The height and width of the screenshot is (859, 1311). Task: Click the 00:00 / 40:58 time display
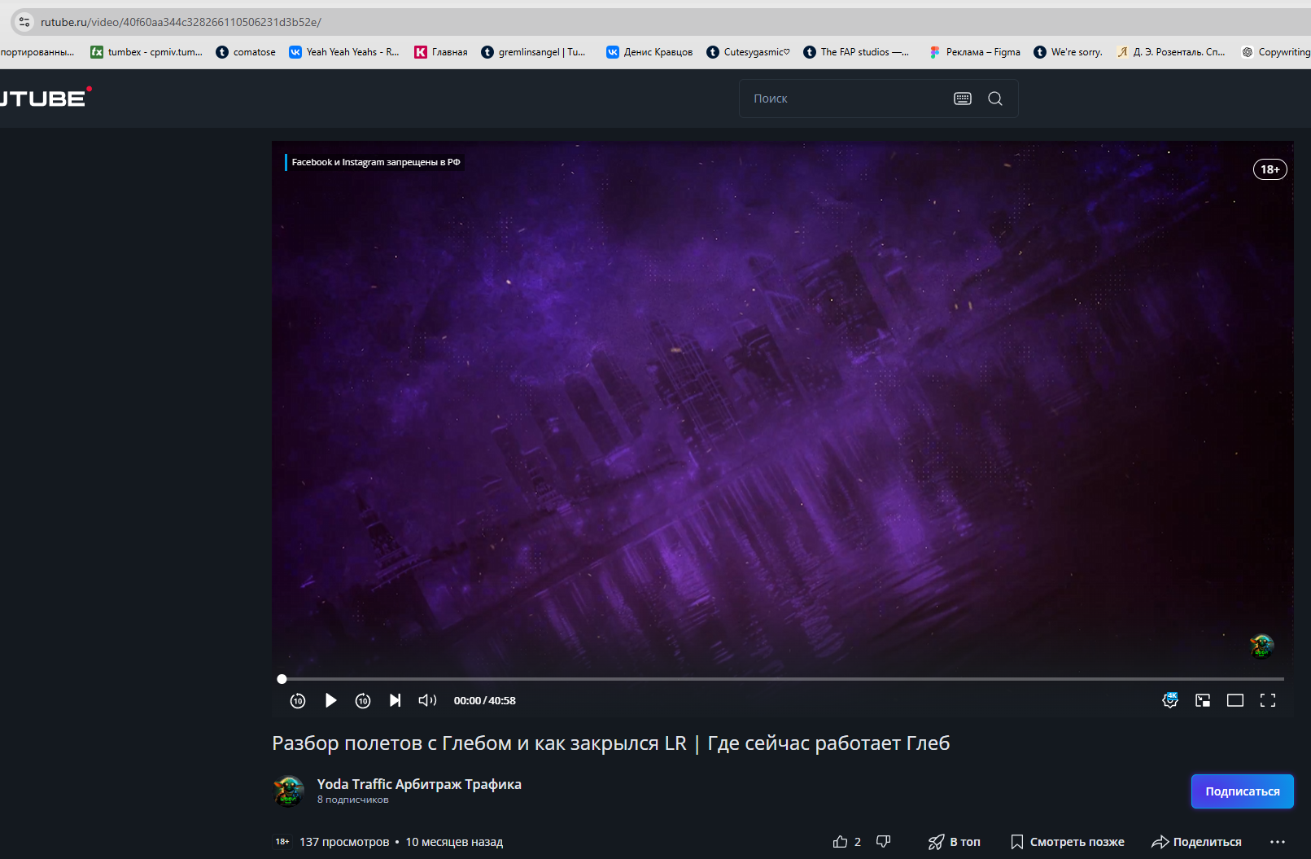[484, 700]
